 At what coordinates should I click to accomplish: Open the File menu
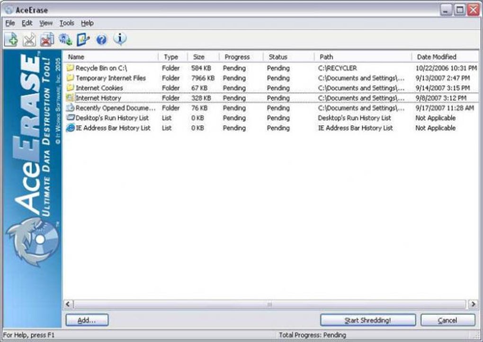[10, 23]
